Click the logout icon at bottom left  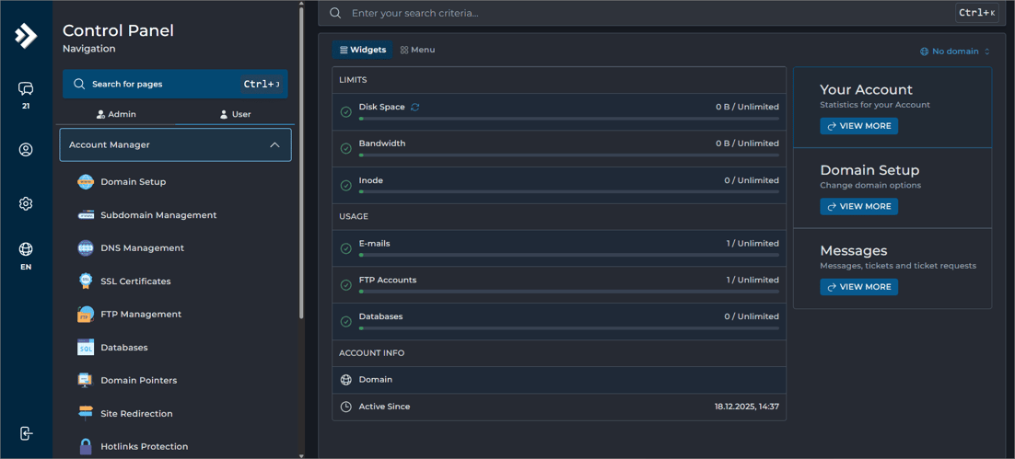click(26, 433)
